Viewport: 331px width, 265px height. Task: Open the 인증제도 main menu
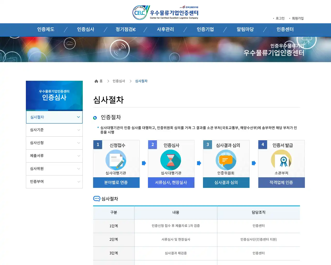coord(46,30)
